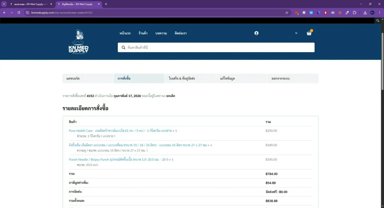Open the Punch Needle / Biopsy Punch link

click(x=118, y=160)
